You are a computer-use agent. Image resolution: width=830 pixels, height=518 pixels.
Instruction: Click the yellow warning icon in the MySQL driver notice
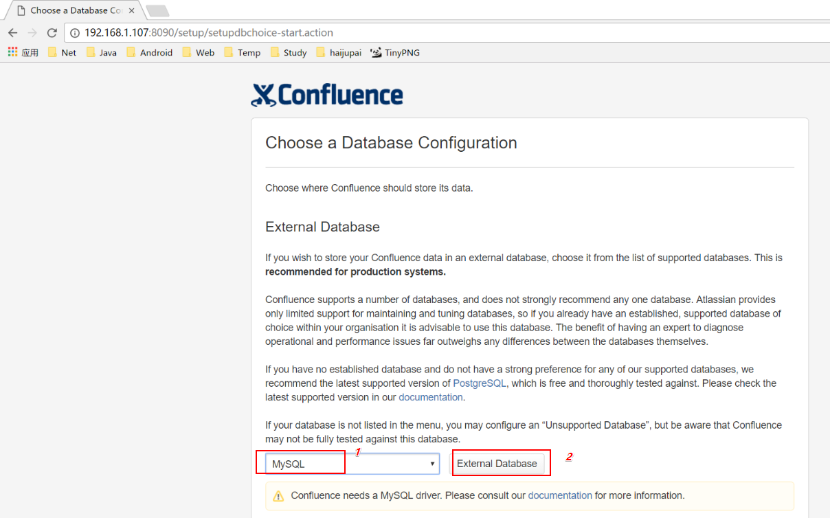coord(278,496)
